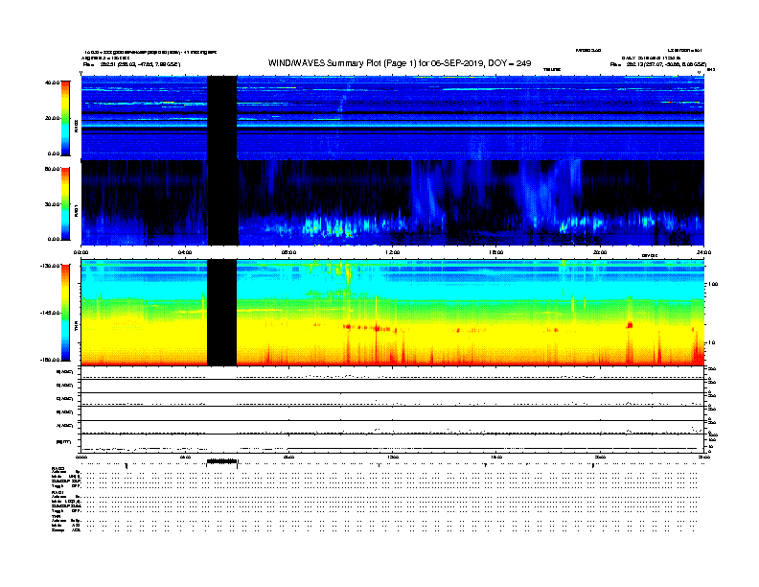Click the black data gap in TNR spectrogram

pos(221,313)
